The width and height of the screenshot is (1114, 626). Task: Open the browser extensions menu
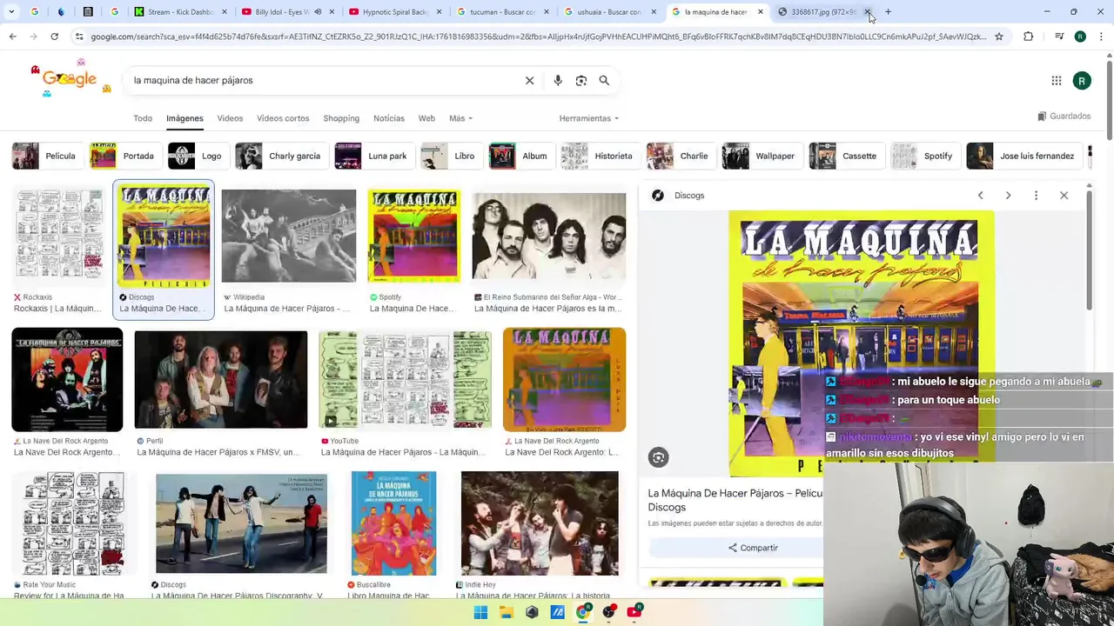pyautogui.click(x=1029, y=37)
